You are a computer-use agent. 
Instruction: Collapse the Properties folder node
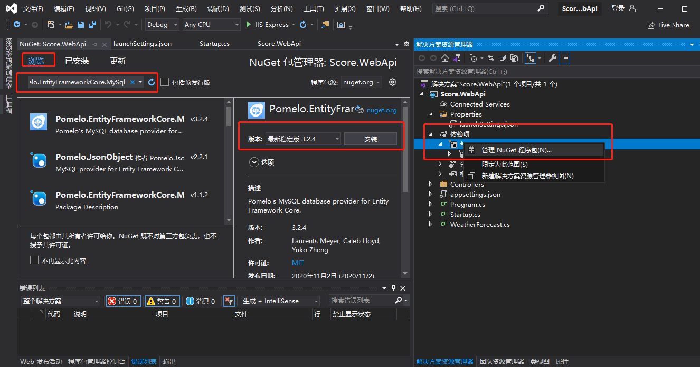pyautogui.click(x=431, y=114)
